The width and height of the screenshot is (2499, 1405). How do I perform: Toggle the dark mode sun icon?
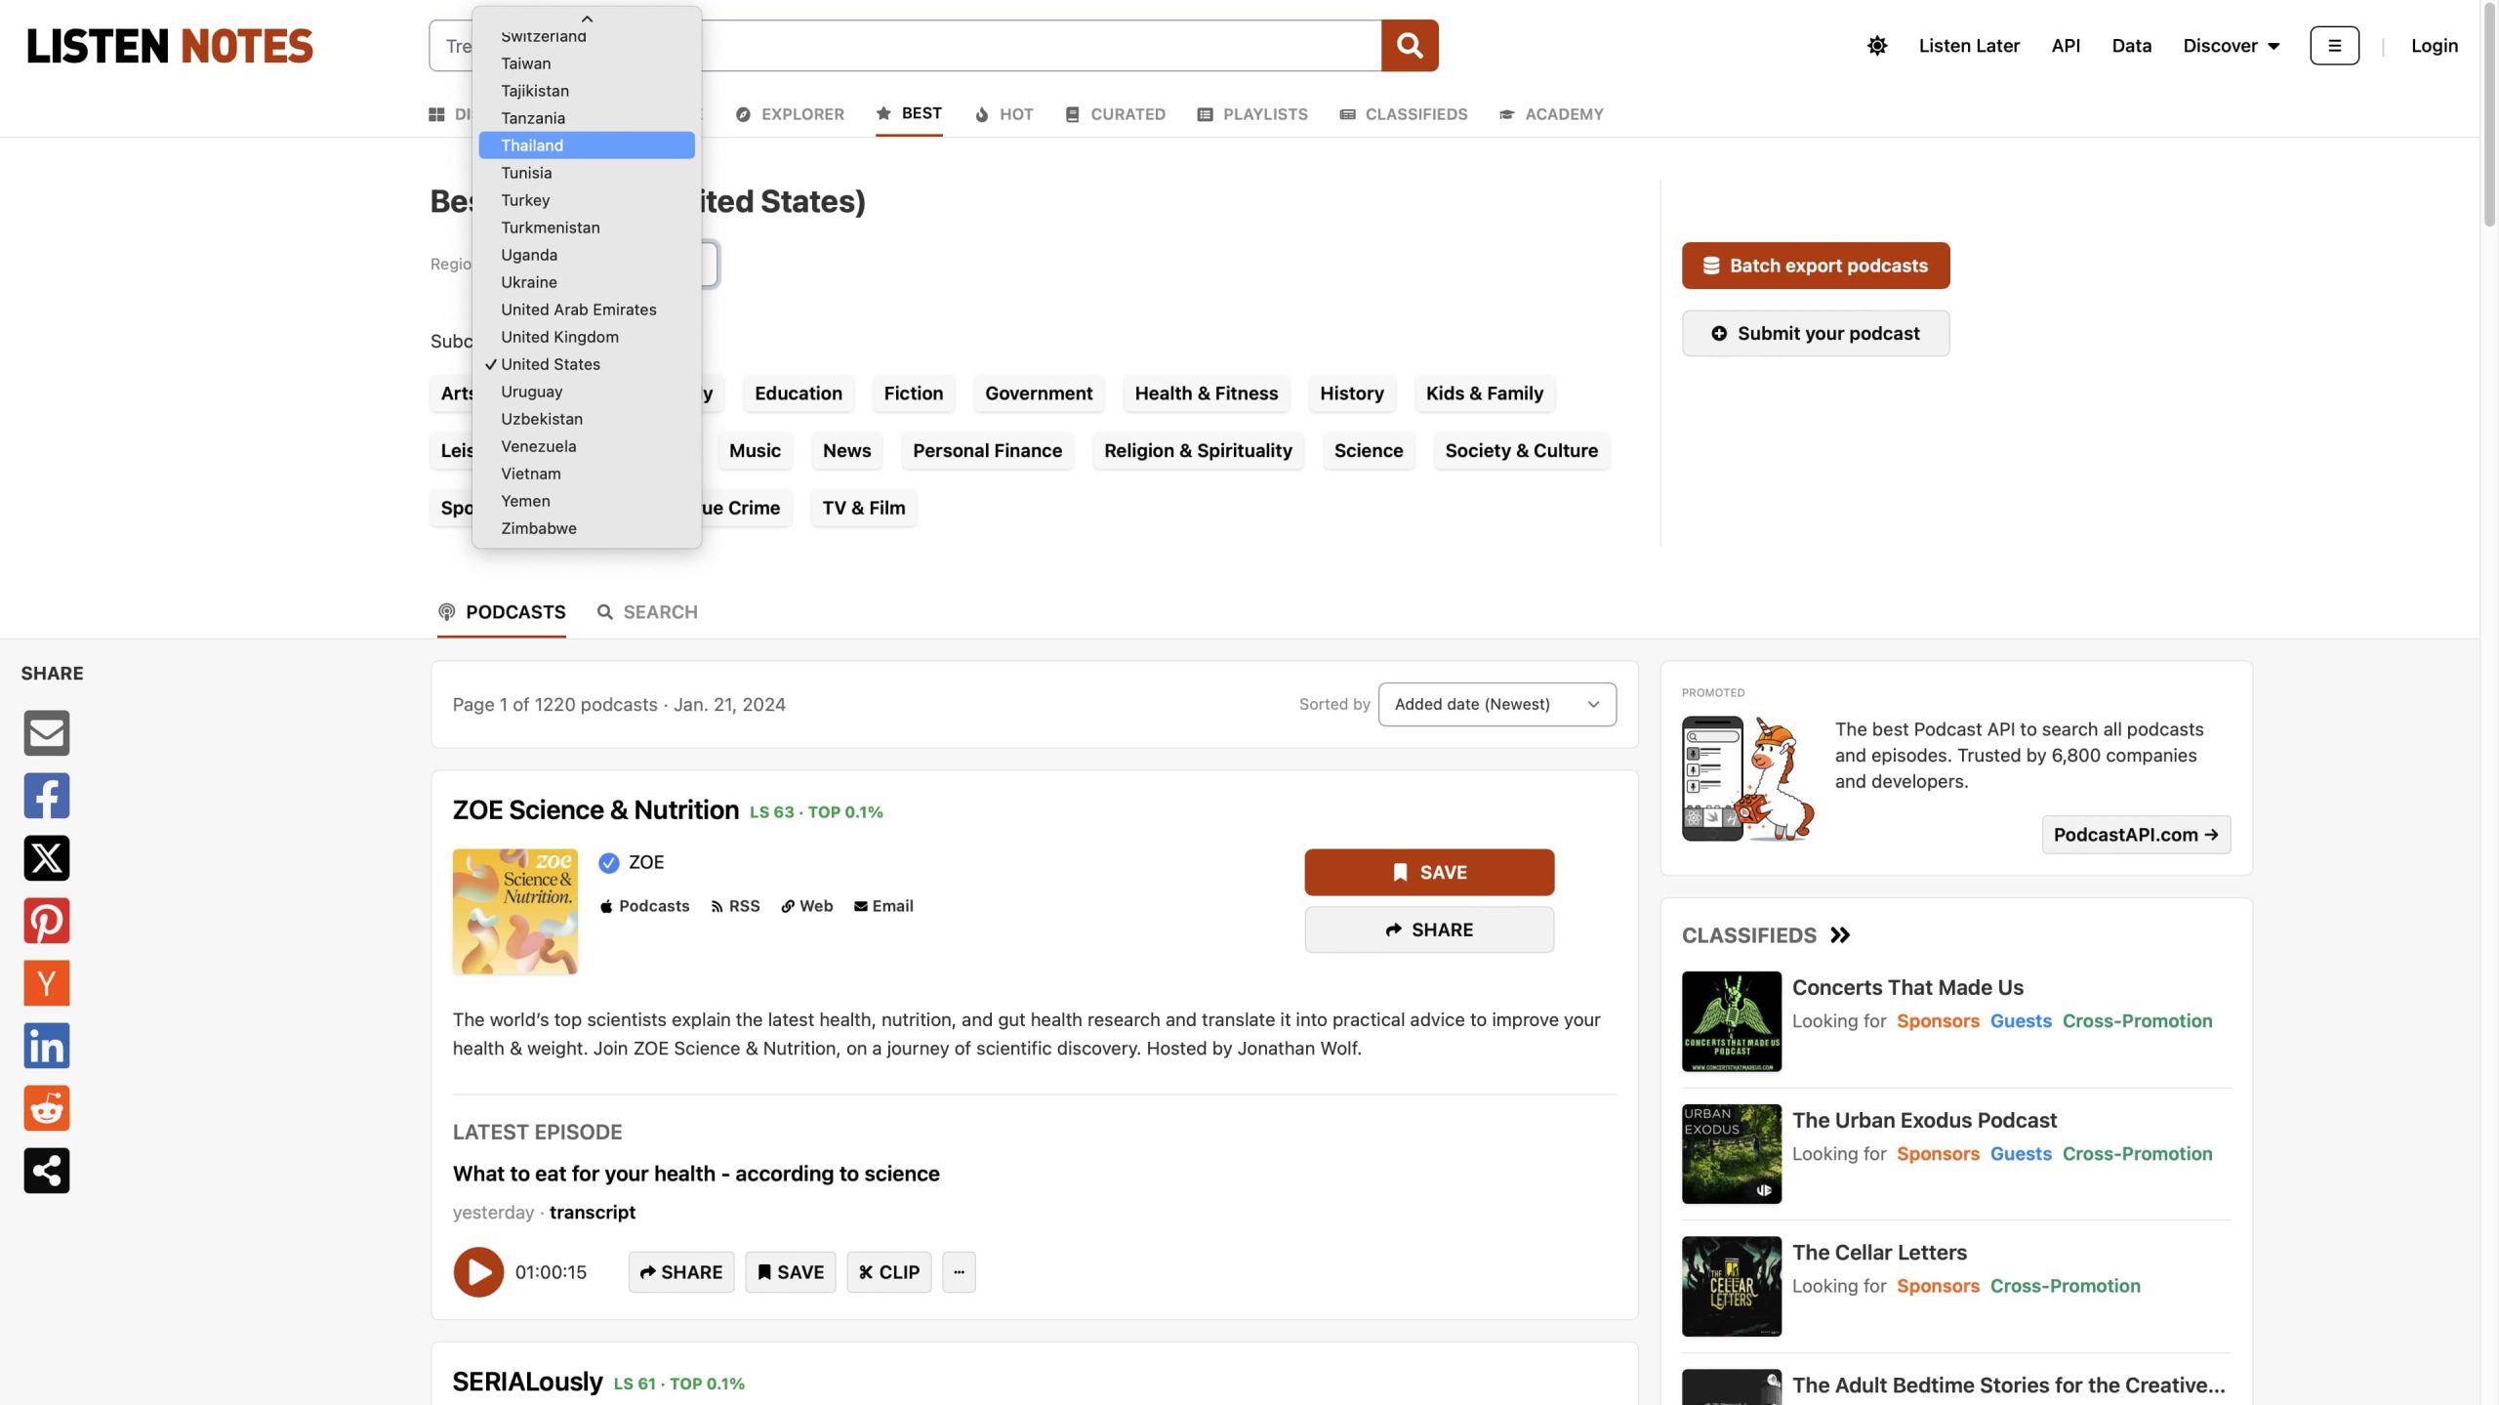1876,45
